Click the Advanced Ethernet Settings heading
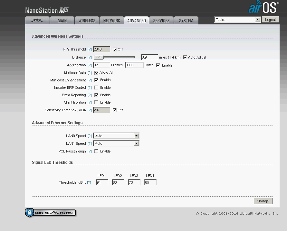Viewport: 287px width, 231px height. (57, 123)
